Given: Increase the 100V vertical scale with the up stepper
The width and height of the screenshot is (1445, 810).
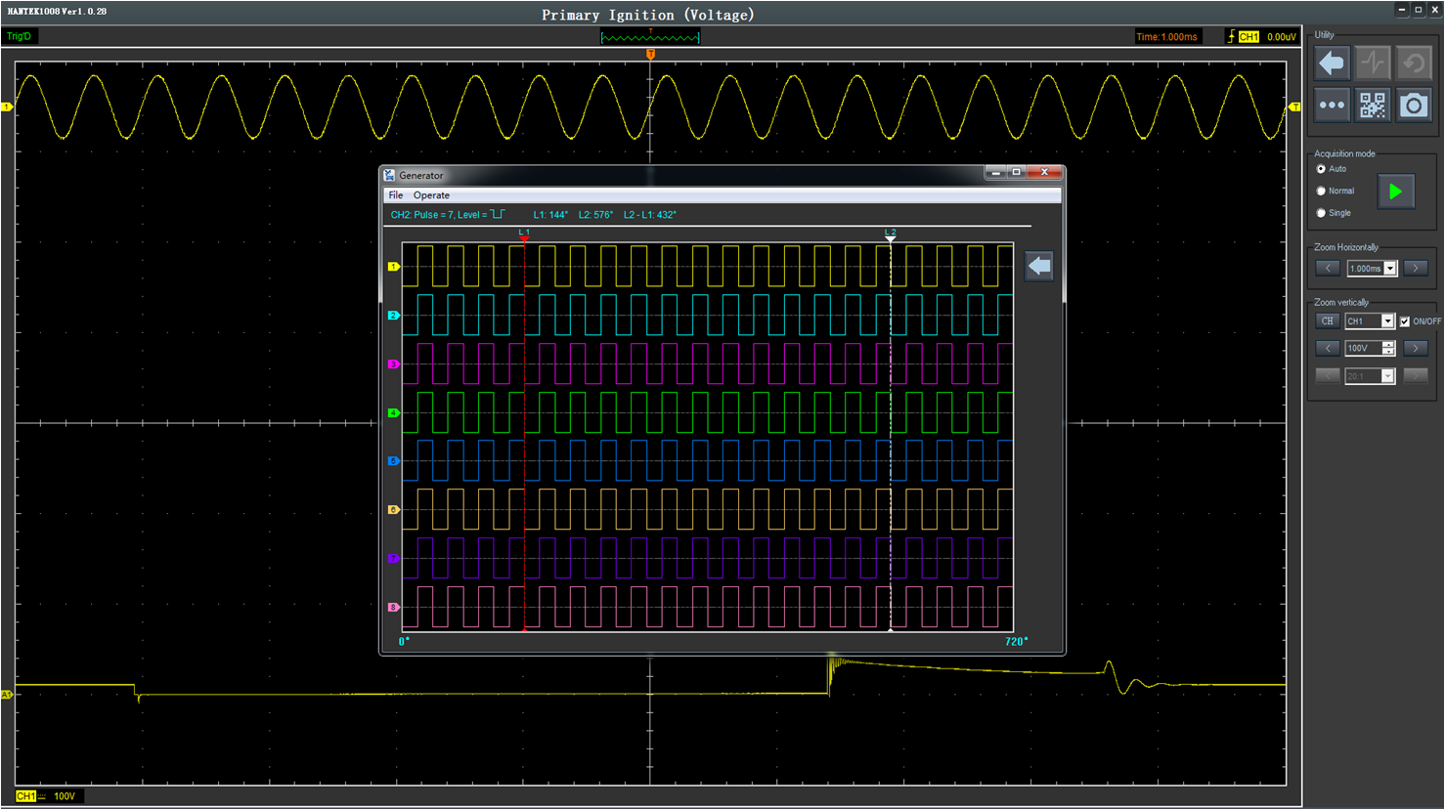Looking at the screenshot, I should (1387, 345).
